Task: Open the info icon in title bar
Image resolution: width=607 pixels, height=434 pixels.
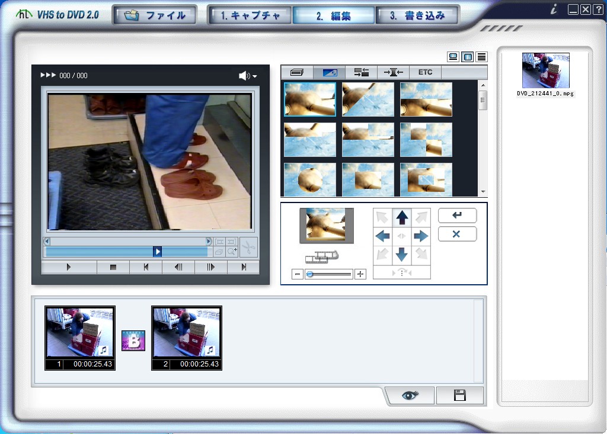Action: 554,9
